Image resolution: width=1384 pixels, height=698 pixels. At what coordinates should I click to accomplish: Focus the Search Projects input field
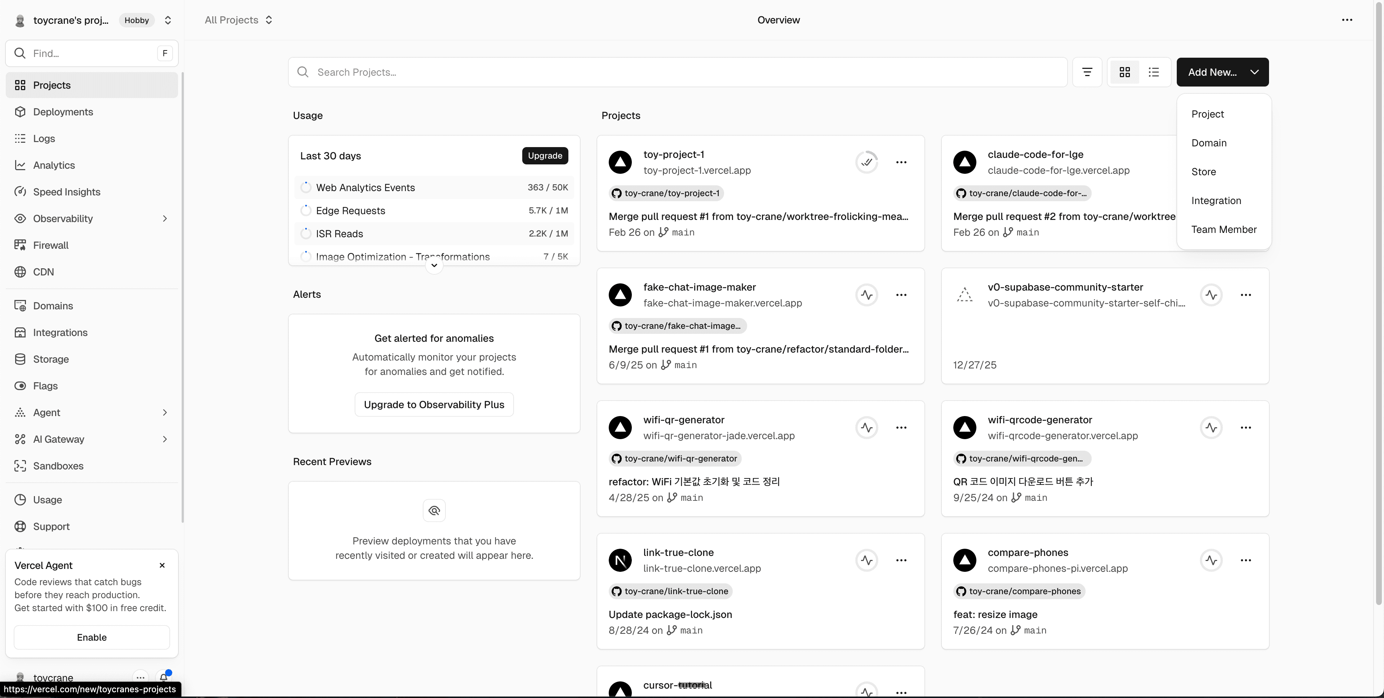click(x=677, y=72)
